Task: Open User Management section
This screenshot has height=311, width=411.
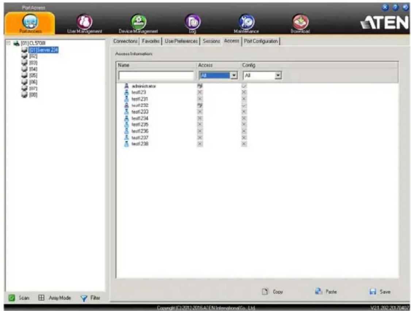Action: click(x=84, y=24)
